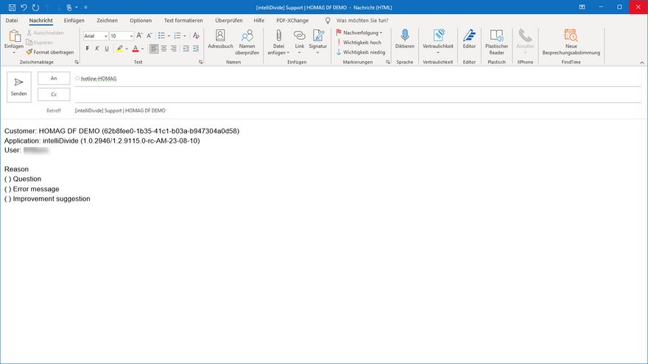Apply numbered list formatting
This screenshot has height=364, width=648.
point(177,35)
